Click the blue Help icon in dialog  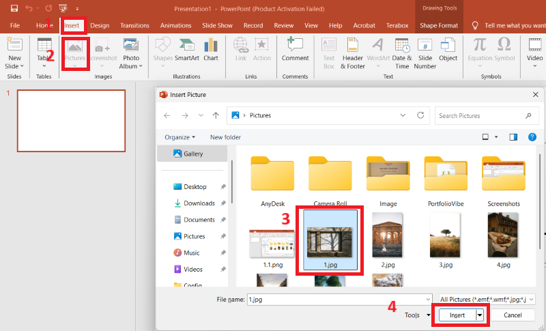(x=532, y=137)
